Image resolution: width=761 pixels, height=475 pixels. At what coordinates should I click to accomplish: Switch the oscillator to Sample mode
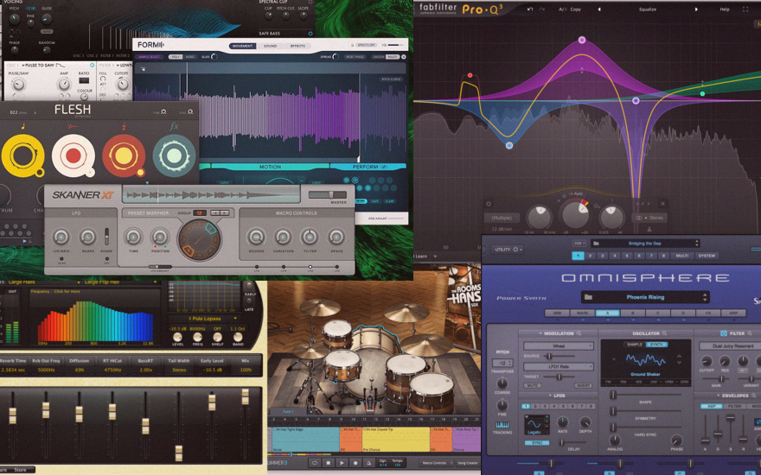(635, 344)
